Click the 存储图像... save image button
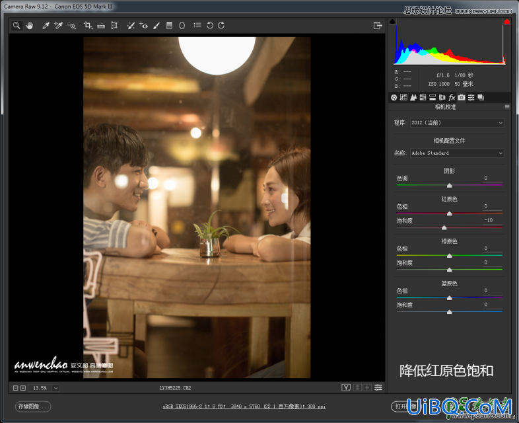Image resolution: width=519 pixels, height=423 pixels. click(x=33, y=406)
